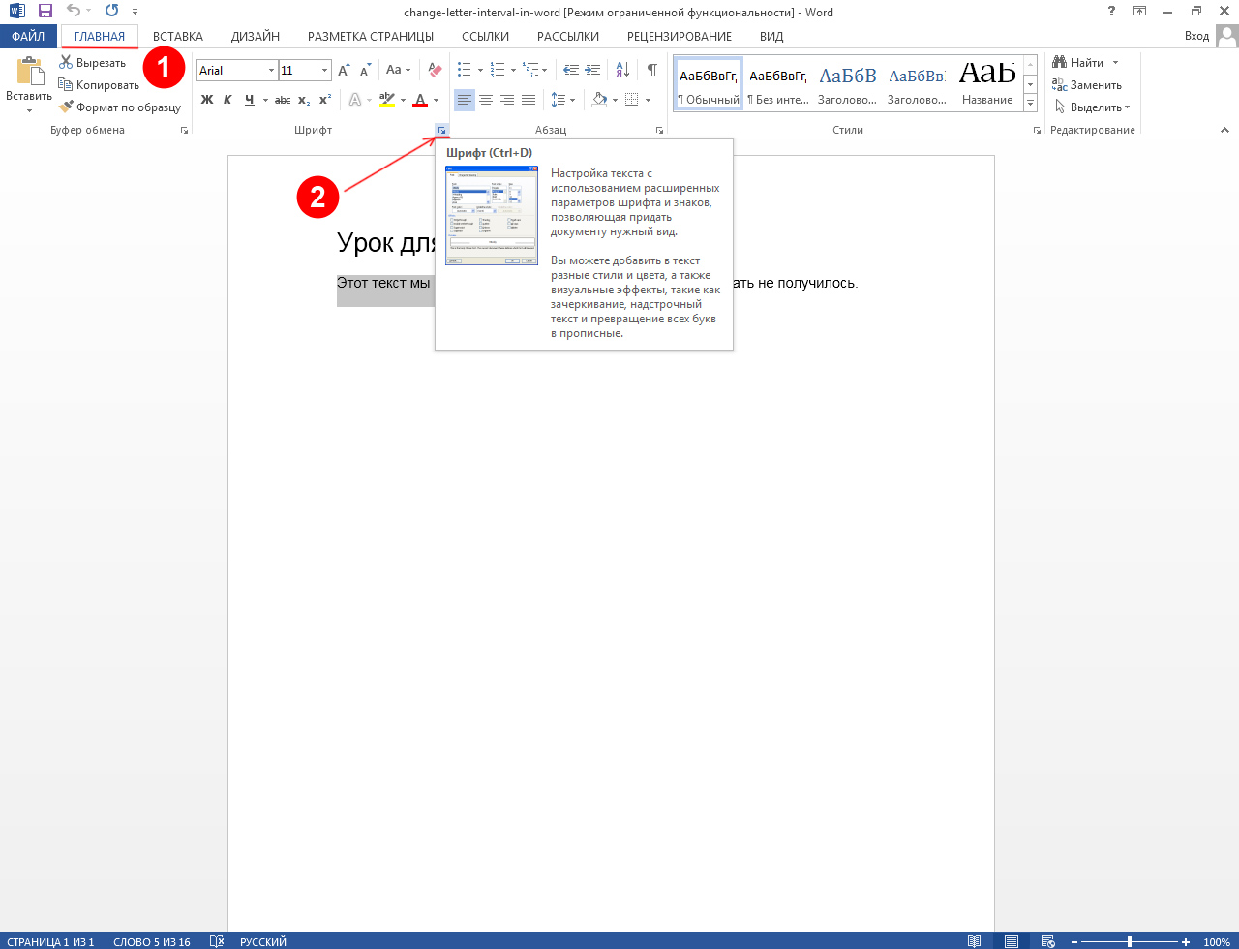Viewport: 1239px width, 949px height.
Task: Open the РАЗМЕТКА СТРАНИЦЫ tab
Action: (x=371, y=37)
